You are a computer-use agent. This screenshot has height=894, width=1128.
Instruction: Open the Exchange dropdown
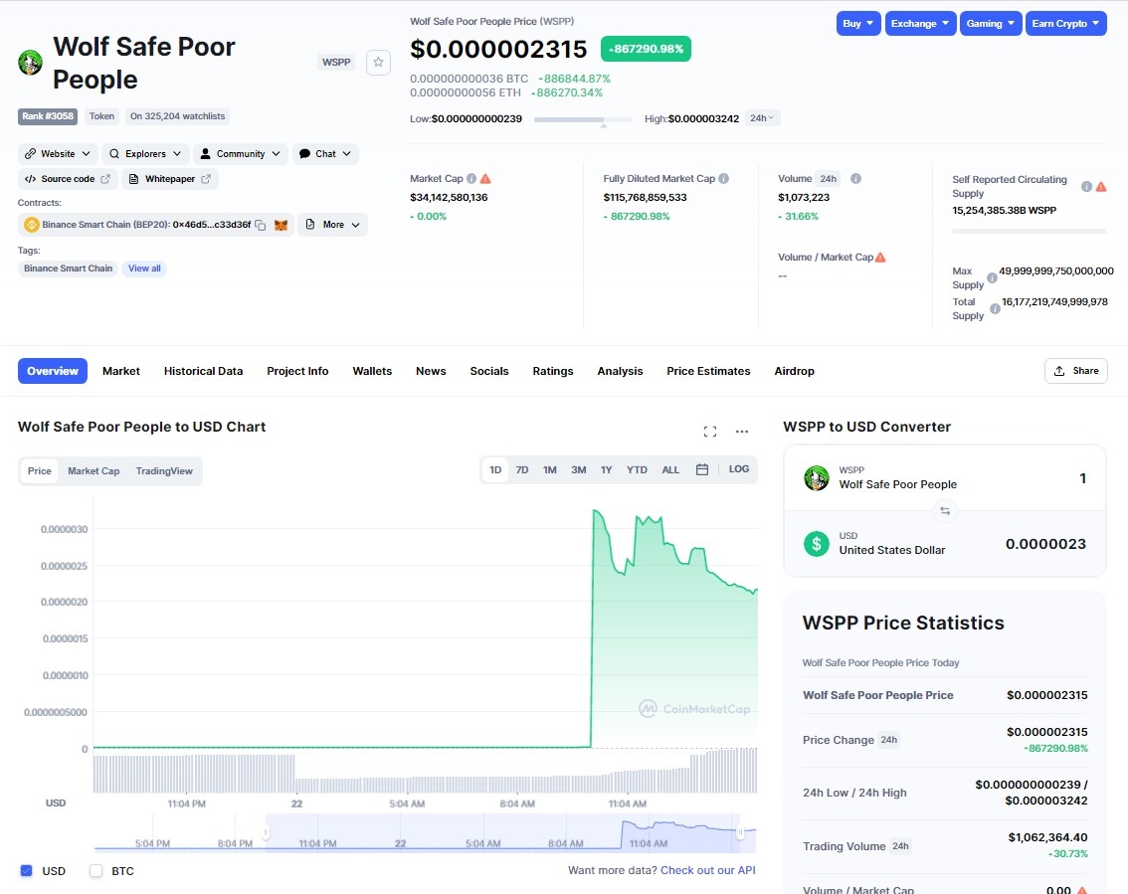(x=921, y=23)
